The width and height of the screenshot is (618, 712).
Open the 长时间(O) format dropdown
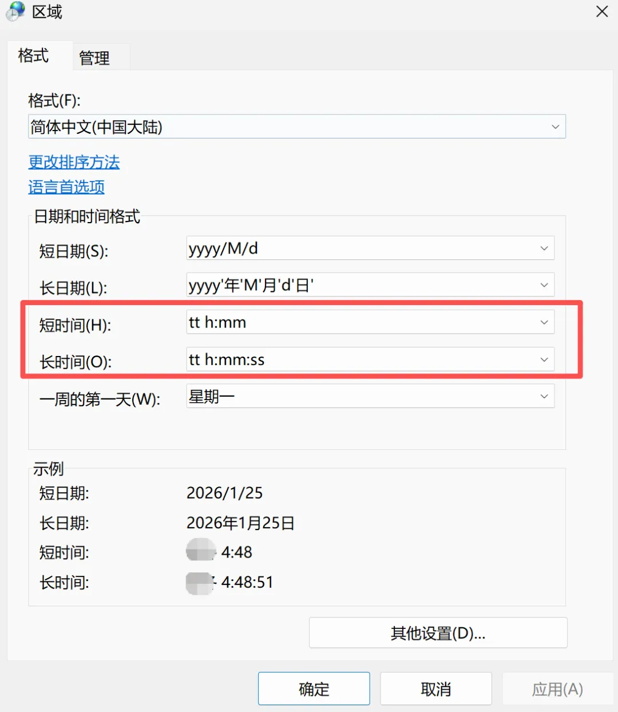pyautogui.click(x=543, y=359)
